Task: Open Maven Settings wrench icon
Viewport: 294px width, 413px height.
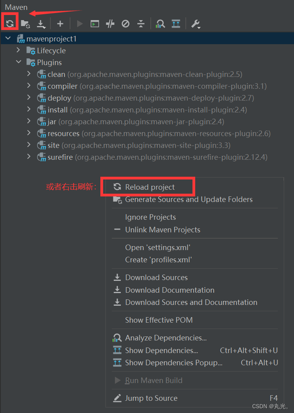Action: 196,24
